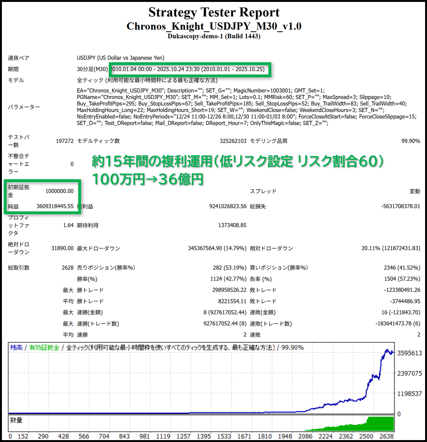Viewport: 427px width, 442px height.
Task: Click loss rate value 1504 (57.23%)
Action: (402, 279)
